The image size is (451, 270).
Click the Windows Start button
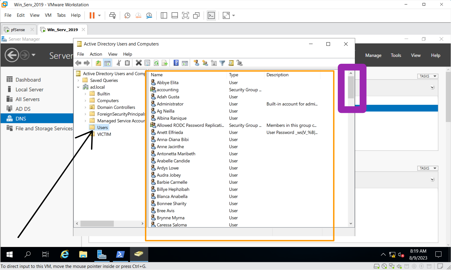click(10, 254)
